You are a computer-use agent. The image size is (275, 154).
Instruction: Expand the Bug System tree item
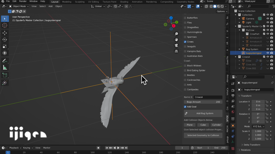pyautogui.click(x=240, y=49)
